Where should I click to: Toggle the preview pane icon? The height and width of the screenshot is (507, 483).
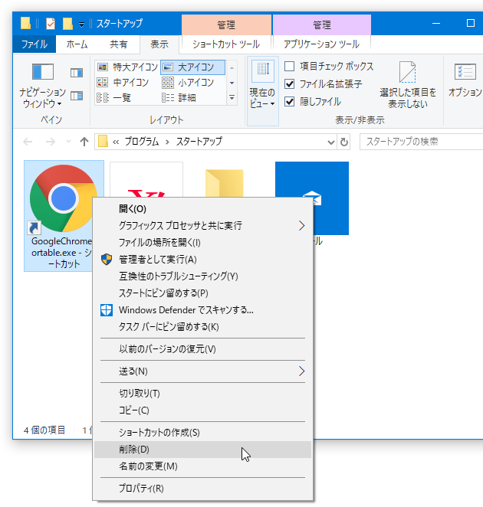click(77, 73)
